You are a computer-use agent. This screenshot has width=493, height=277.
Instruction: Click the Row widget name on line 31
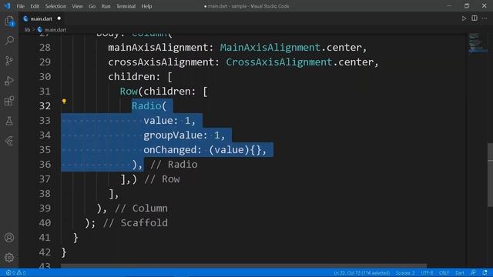(x=129, y=92)
